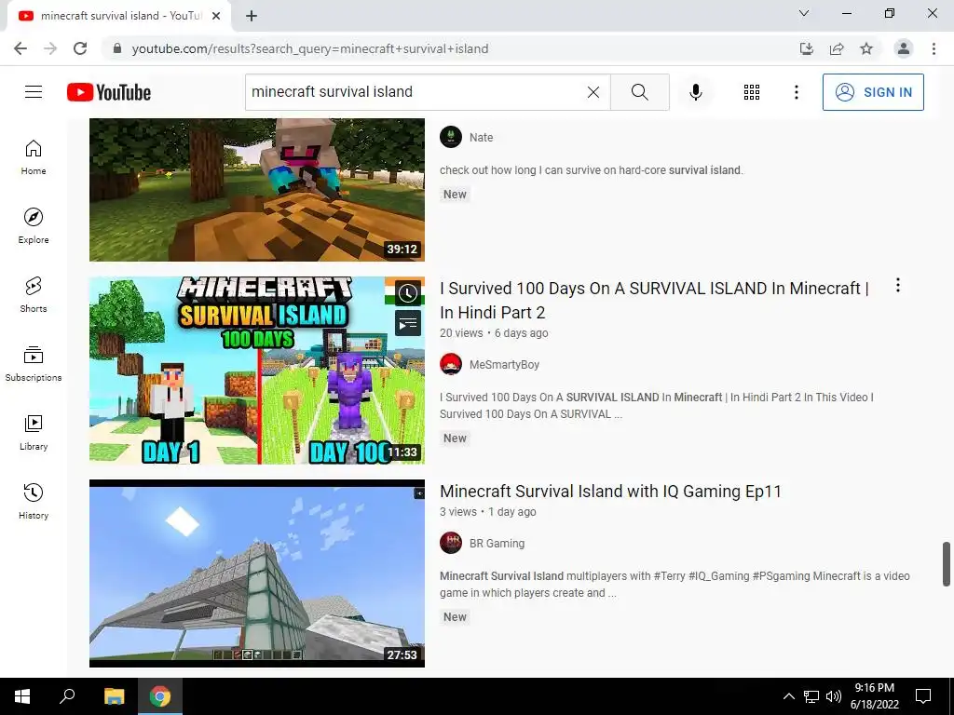Open the Chrome profile icon
Viewport: 954px width, 715px height.
click(x=904, y=48)
